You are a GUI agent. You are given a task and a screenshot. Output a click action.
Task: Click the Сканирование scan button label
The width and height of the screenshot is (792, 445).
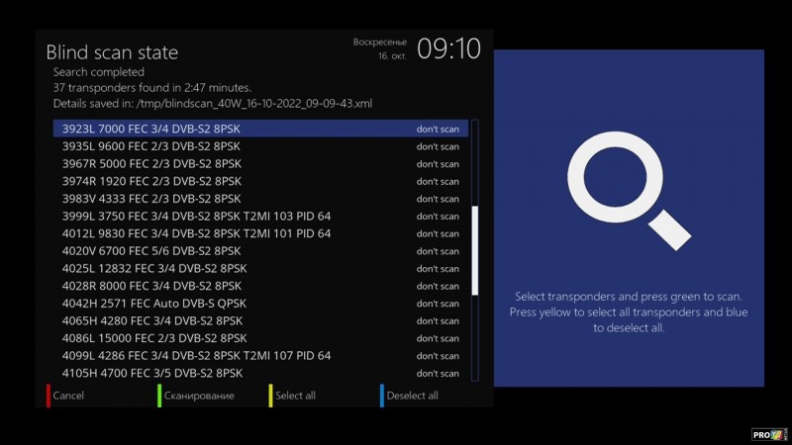[x=199, y=396]
